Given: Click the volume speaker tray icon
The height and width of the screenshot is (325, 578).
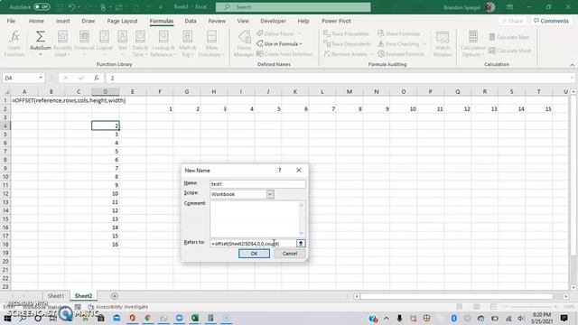Looking at the screenshot, I should pyautogui.click(x=521, y=318).
